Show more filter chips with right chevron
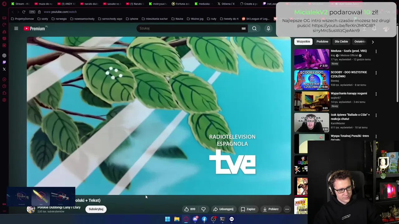 tap(373, 42)
